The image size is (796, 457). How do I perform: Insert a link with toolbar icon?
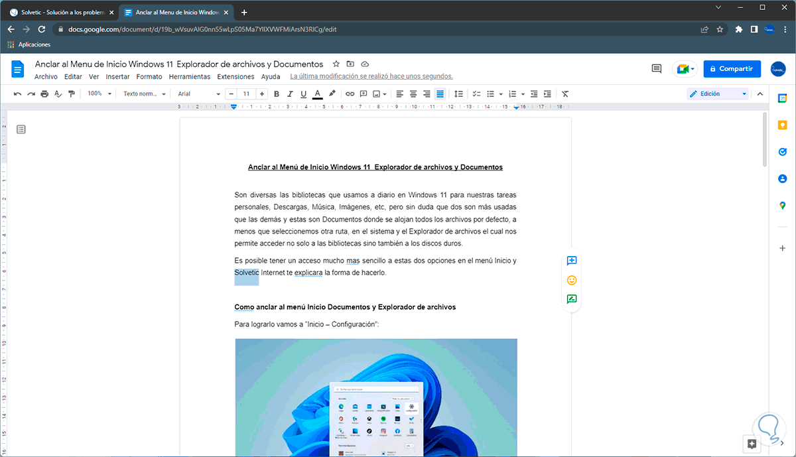(x=350, y=94)
